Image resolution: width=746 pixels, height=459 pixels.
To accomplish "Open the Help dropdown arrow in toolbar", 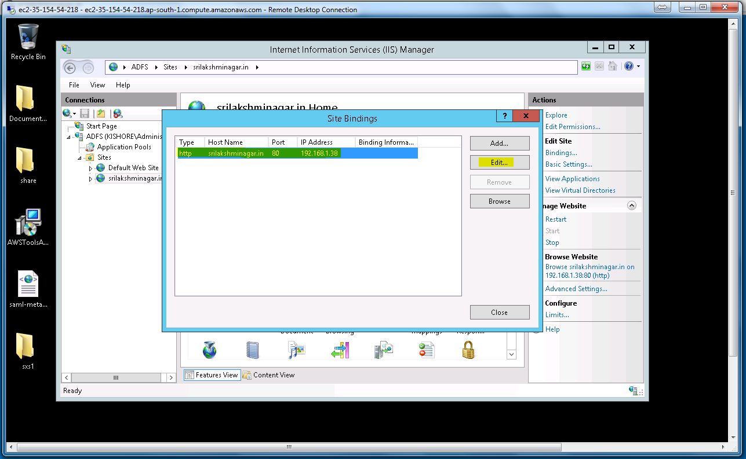I will [639, 67].
